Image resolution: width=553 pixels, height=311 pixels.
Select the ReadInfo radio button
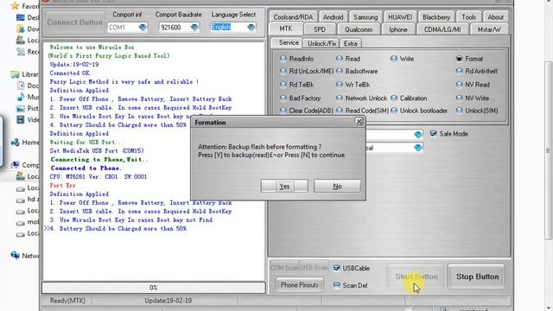pyautogui.click(x=283, y=59)
